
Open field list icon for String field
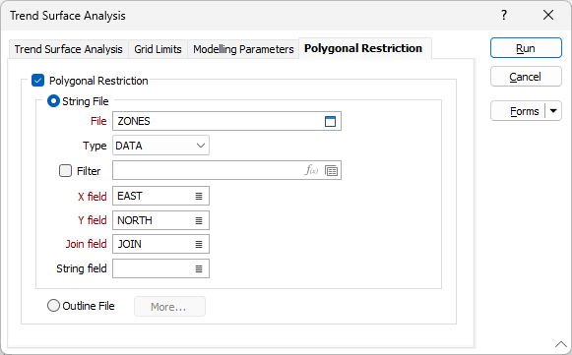coord(199,269)
